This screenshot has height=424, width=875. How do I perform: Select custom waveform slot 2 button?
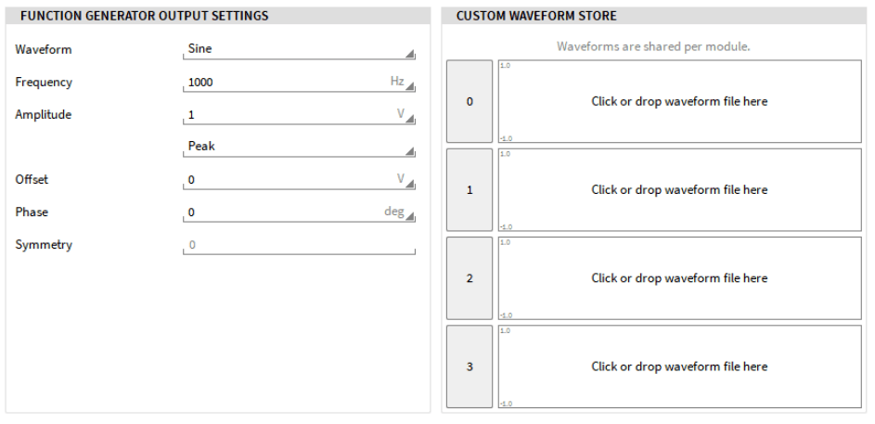coord(470,278)
